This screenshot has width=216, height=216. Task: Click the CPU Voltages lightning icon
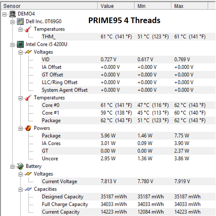click(x=28, y=52)
